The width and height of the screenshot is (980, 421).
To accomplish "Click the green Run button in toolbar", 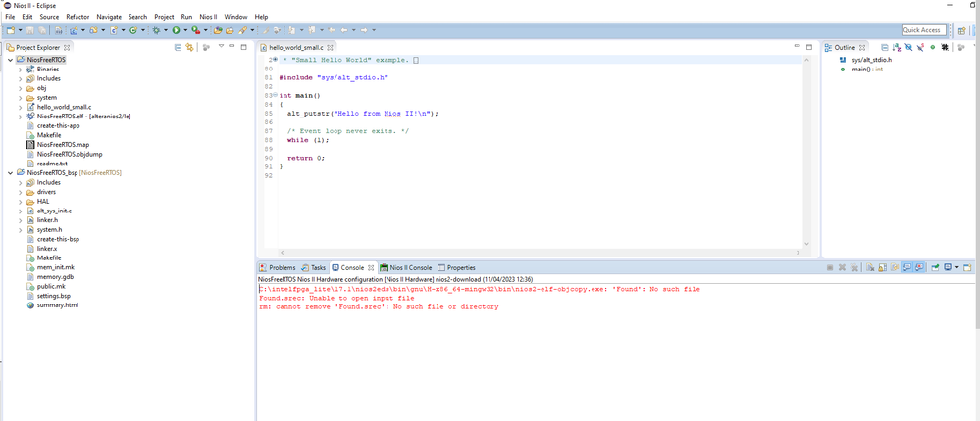I will tap(176, 30).
